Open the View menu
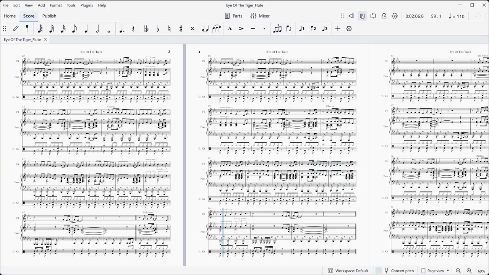The height and width of the screenshot is (275, 489). pos(29,5)
